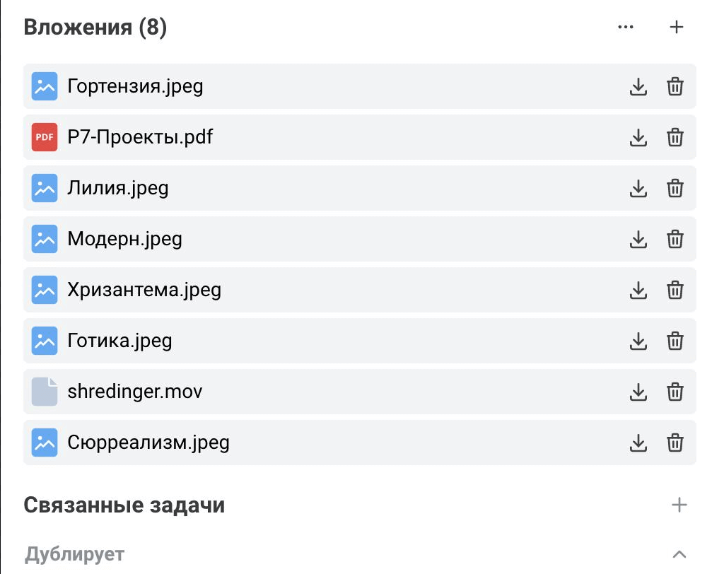Add a linked task in Связанные задачи
The height and width of the screenshot is (574, 712).
(679, 505)
